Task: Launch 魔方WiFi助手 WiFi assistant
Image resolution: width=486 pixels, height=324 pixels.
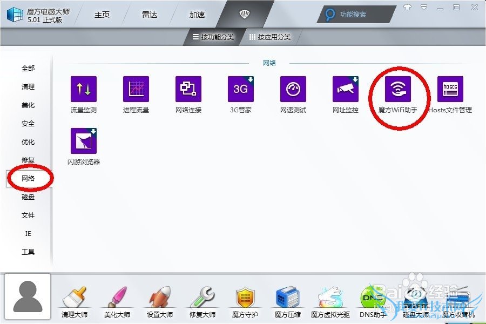Action: [x=398, y=89]
